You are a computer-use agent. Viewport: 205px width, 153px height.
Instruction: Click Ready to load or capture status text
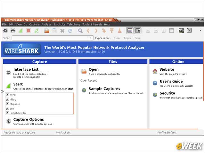19,133
